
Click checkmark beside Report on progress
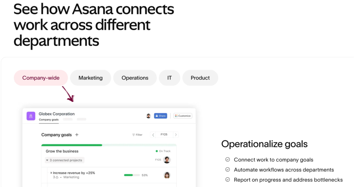227,180
